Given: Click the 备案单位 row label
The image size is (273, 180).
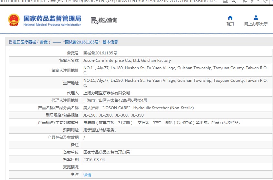Looking at the screenshot, I should tap(71, 152).
